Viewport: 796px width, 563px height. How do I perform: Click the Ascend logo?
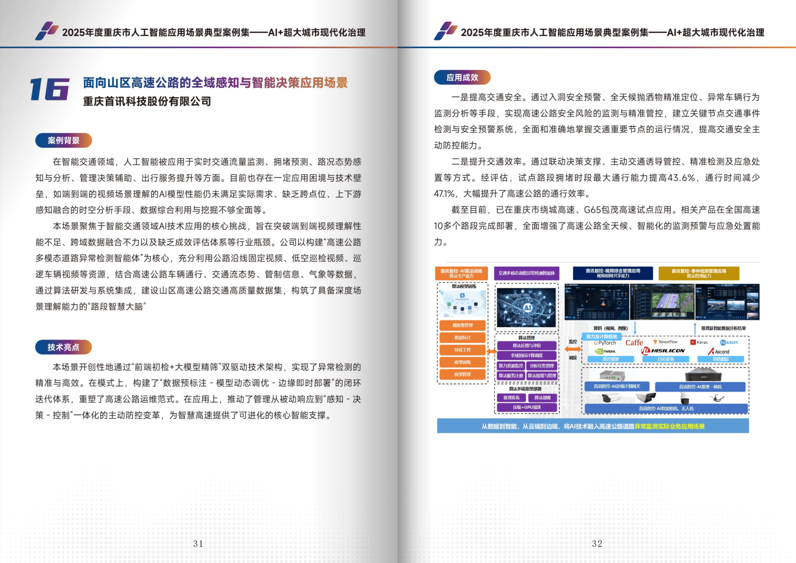pyautogui.click(x=718, y=351)
